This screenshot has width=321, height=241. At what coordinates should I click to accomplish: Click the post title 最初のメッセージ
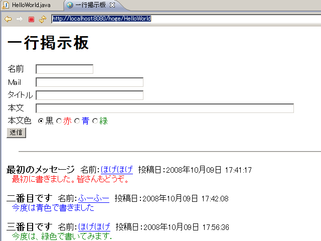pyautogui.click(x=41, y=170)
